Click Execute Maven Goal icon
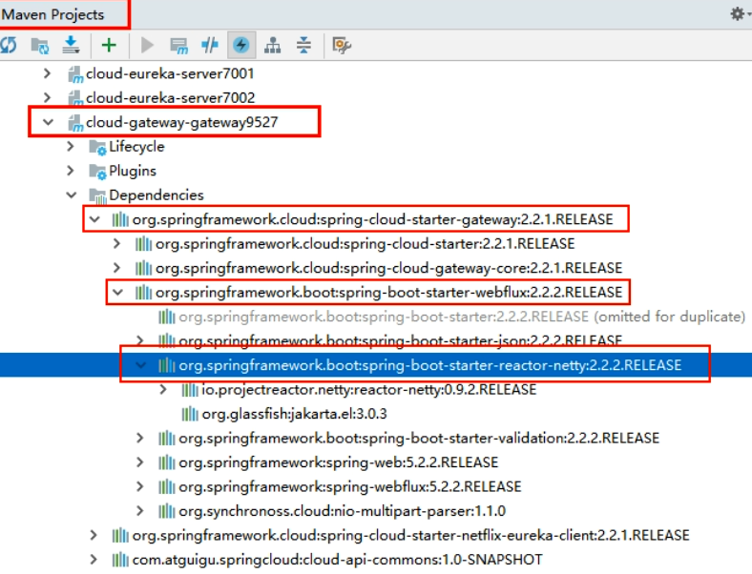 [x=178, y=46]
